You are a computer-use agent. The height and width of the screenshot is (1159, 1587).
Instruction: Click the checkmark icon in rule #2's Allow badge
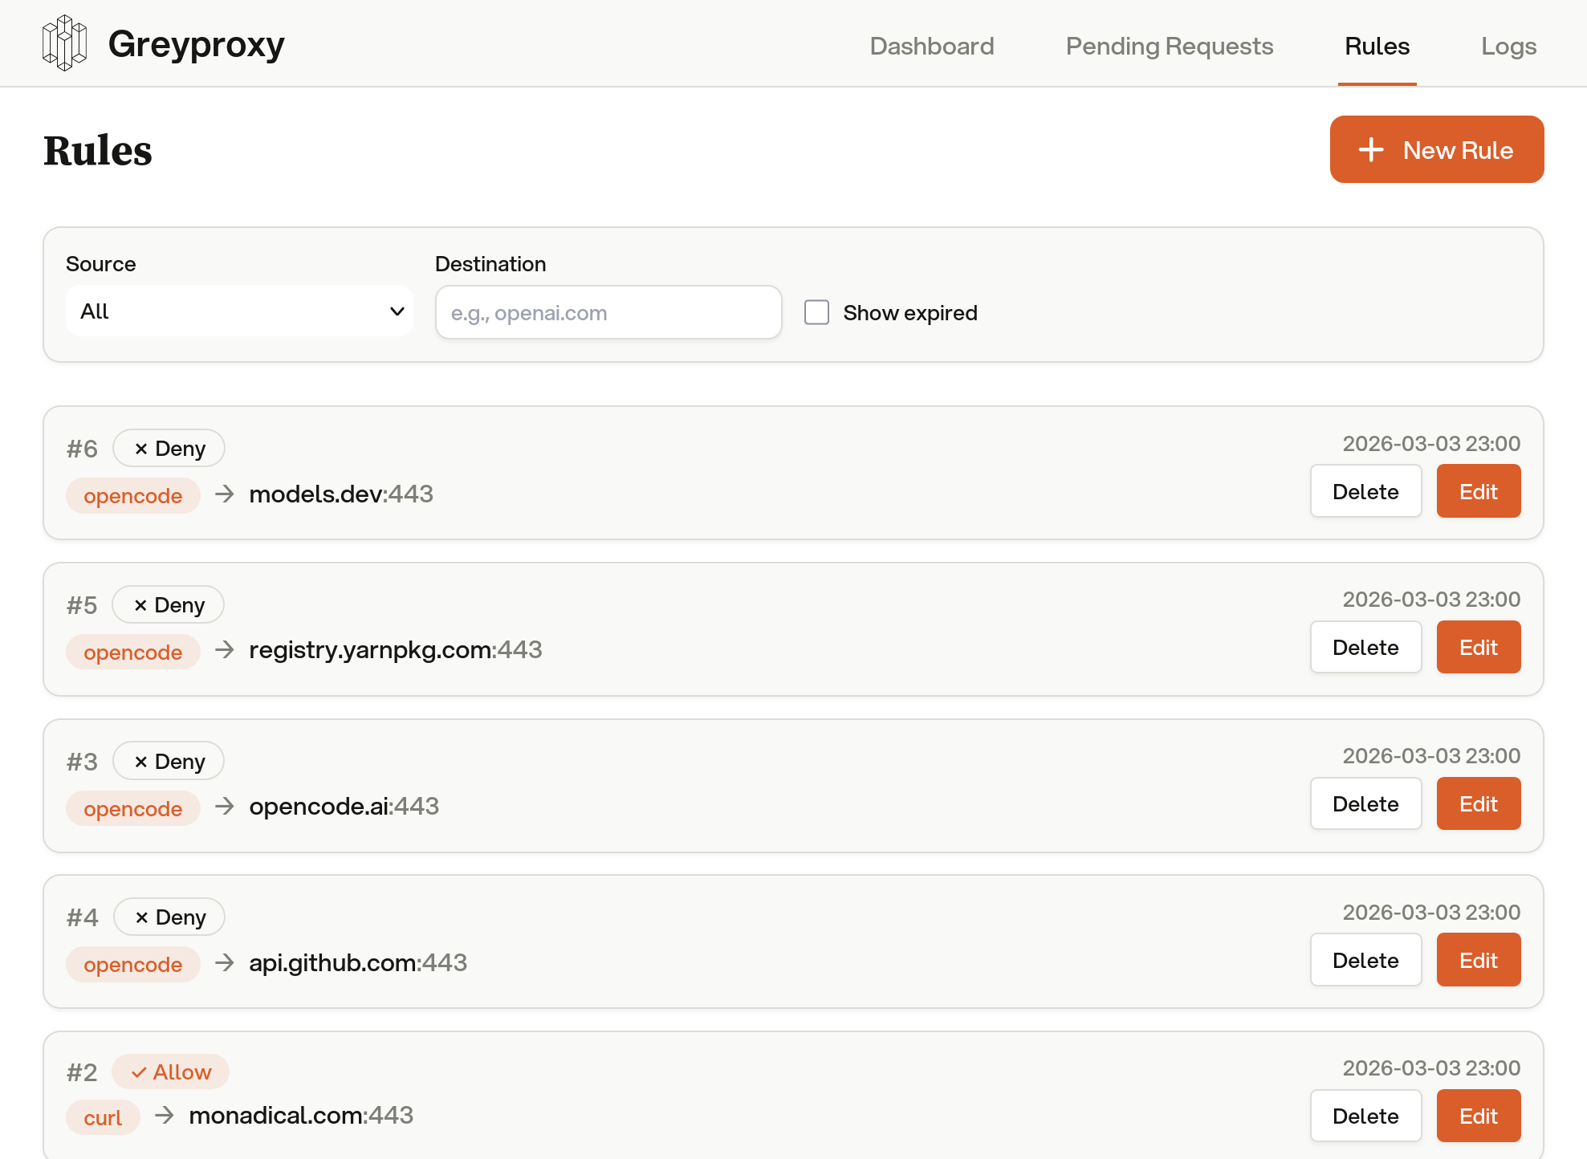click(140, 1072)
